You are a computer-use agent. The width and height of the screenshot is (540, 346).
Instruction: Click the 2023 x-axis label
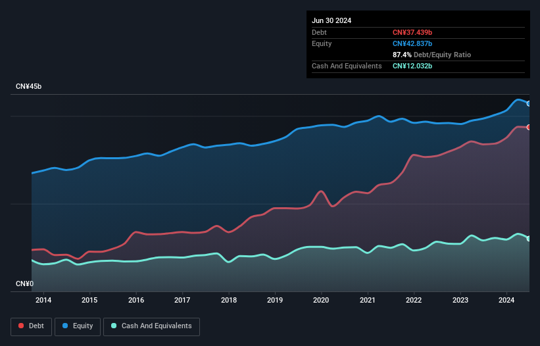tap(460, 300)
